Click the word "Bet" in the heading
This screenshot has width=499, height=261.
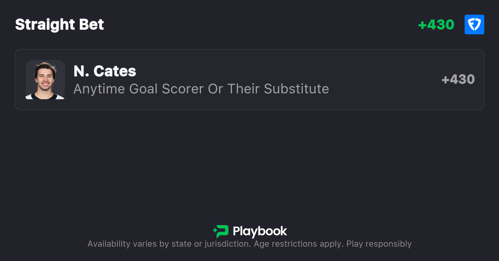click(92, 25)
